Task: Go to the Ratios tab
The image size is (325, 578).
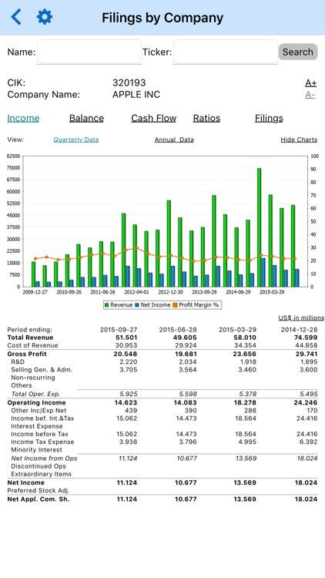Action: coord(206,119)
